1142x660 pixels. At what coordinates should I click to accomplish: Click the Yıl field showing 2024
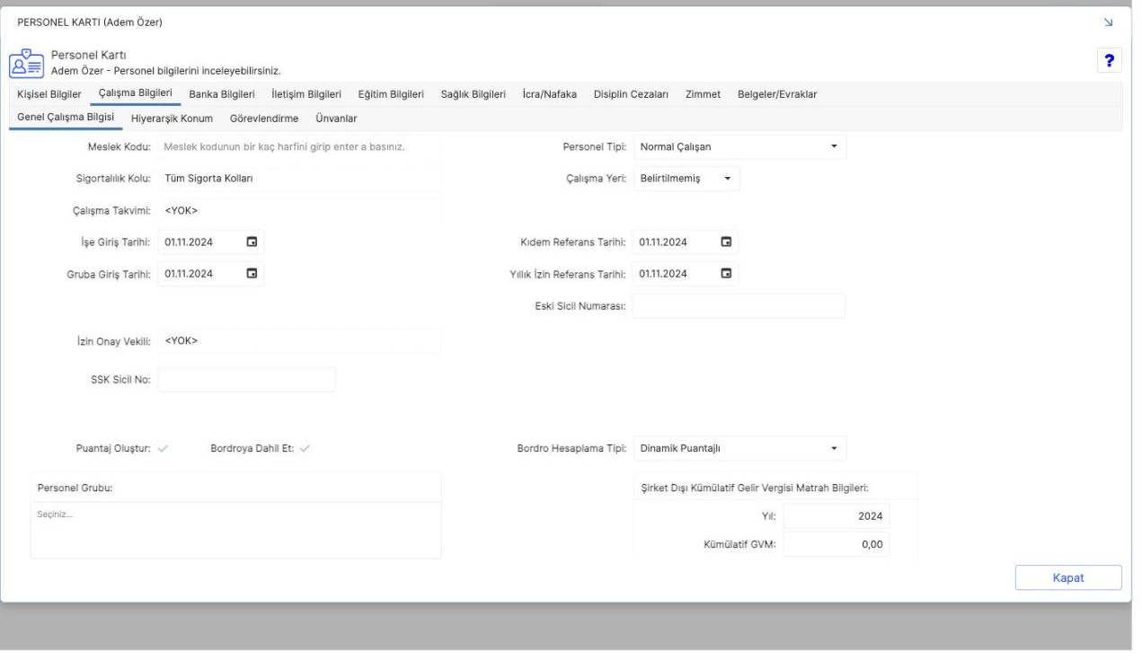[837, 516]
